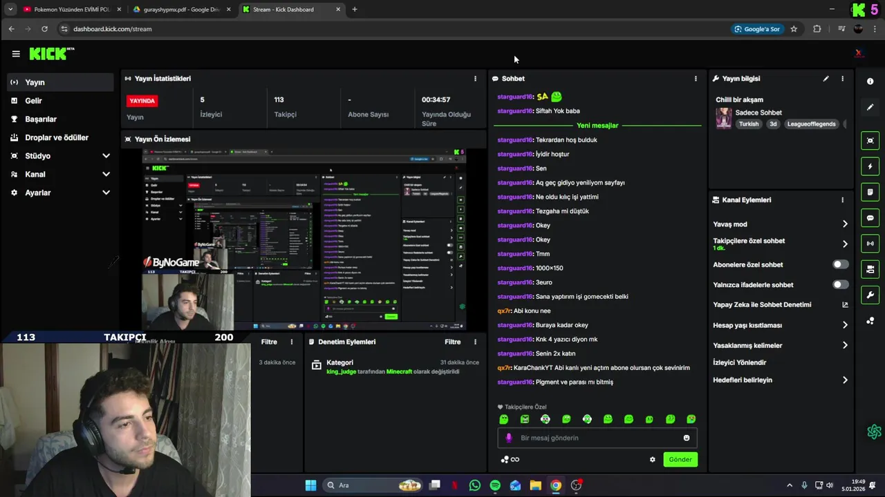Toggle broadcast signal widget in right toolbar
The width and height of the screenshot is (885, 497).
click(x=870, y=243)
